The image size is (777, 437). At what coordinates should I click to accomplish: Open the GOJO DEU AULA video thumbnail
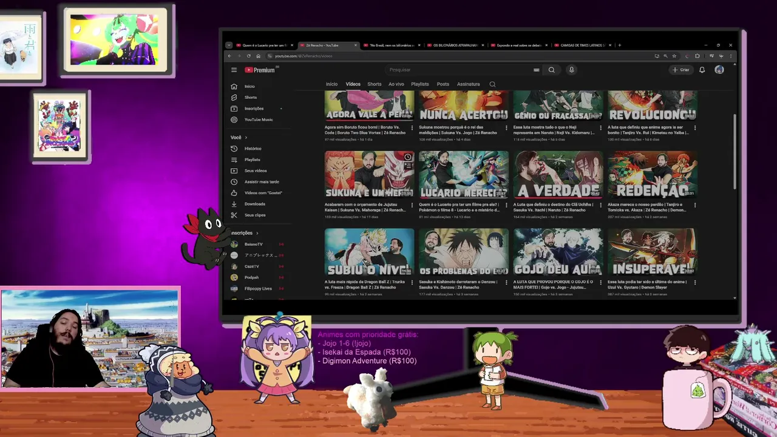point(558,252)
